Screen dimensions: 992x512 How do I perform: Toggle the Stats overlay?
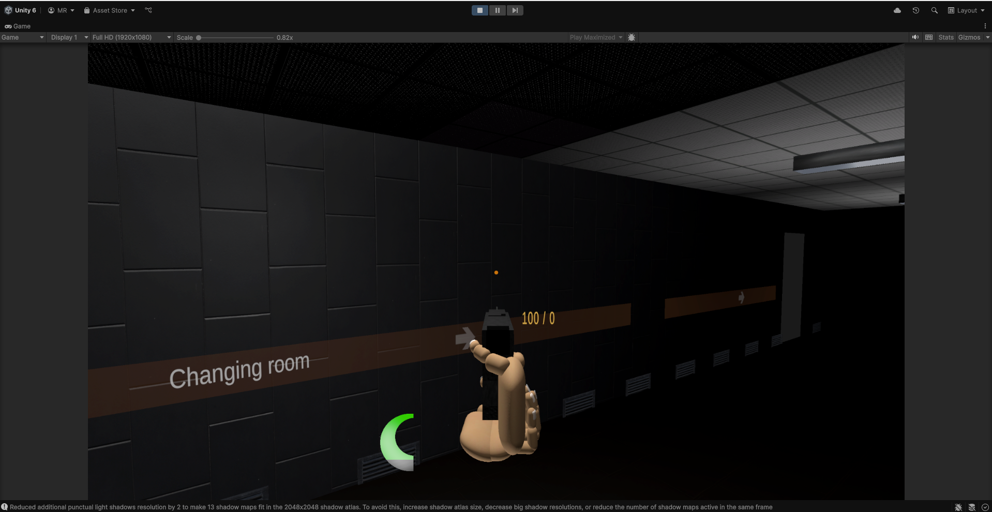tap(946, 37)
